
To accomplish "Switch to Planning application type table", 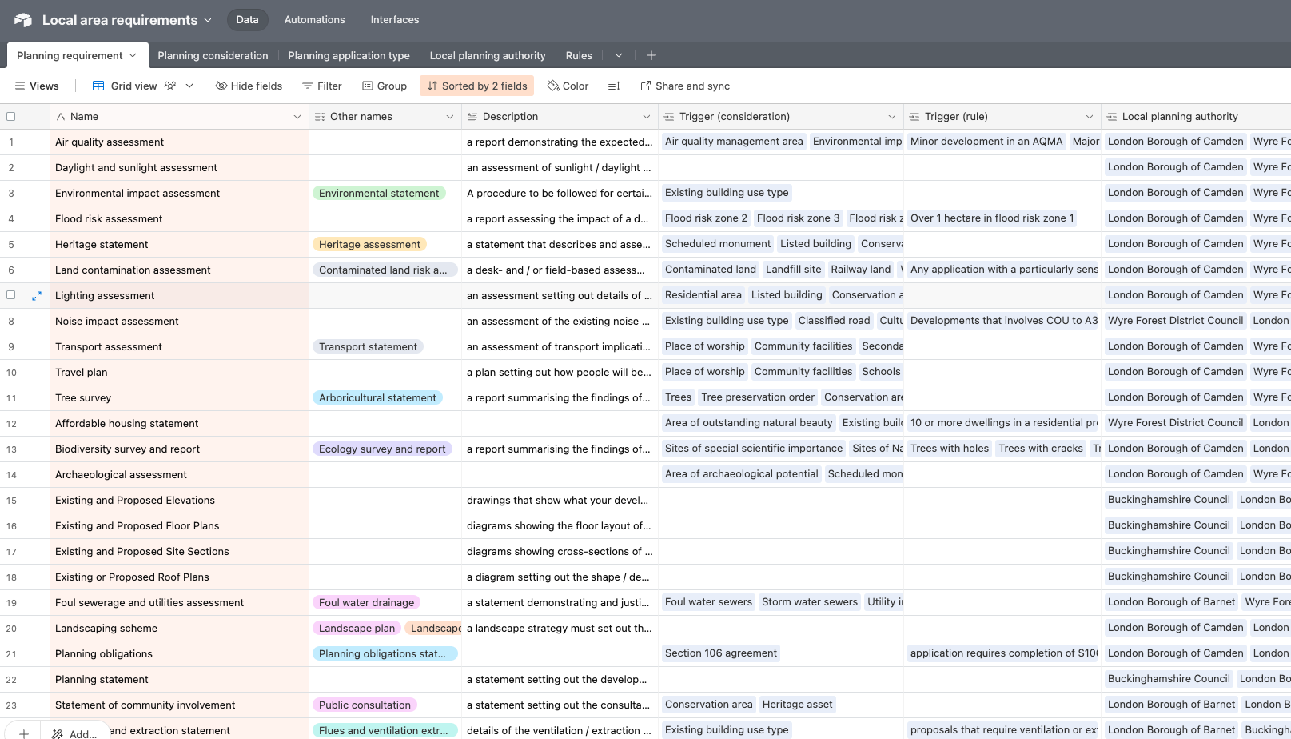I will point(349,55).
